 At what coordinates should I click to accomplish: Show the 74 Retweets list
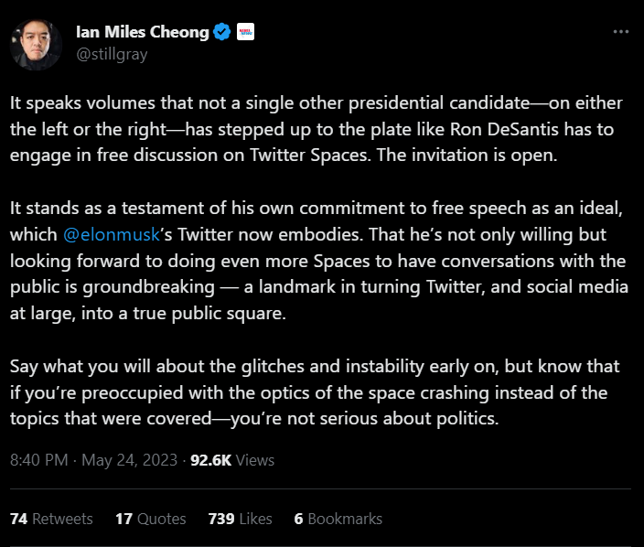point(51,519)
